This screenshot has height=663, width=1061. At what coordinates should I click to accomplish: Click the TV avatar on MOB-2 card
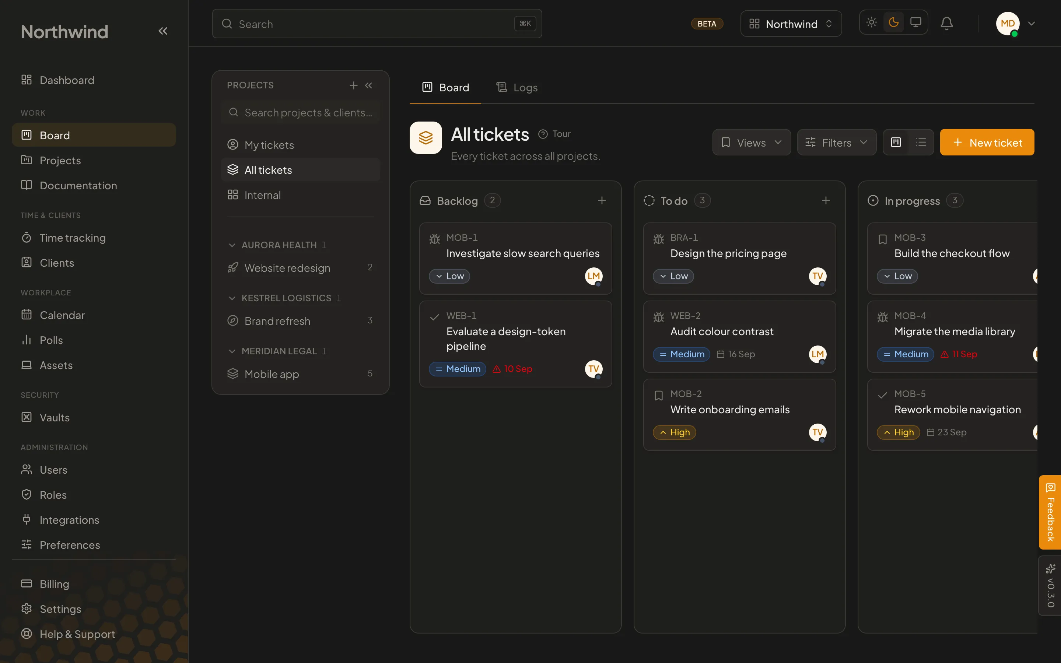(x=818, y=432)
